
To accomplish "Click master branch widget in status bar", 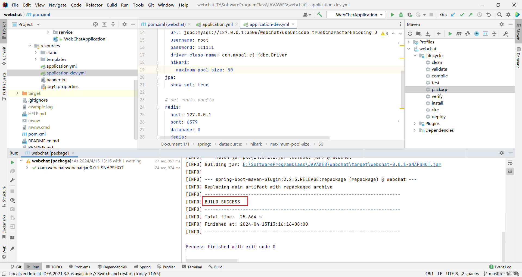I will click(x=493, y=273).
